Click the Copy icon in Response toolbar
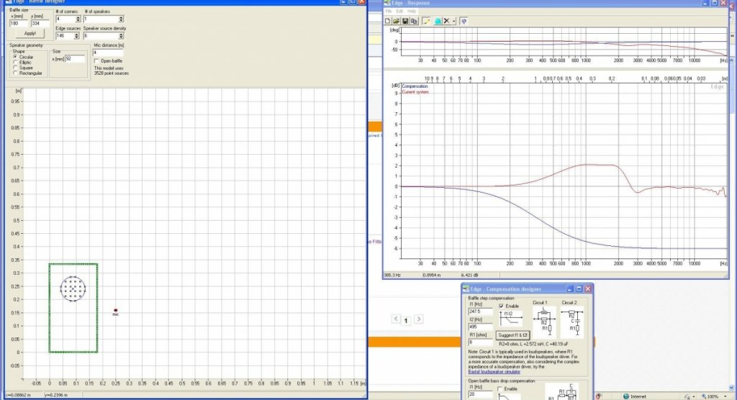This screenshot has width=737, height=400. (414, 21)
